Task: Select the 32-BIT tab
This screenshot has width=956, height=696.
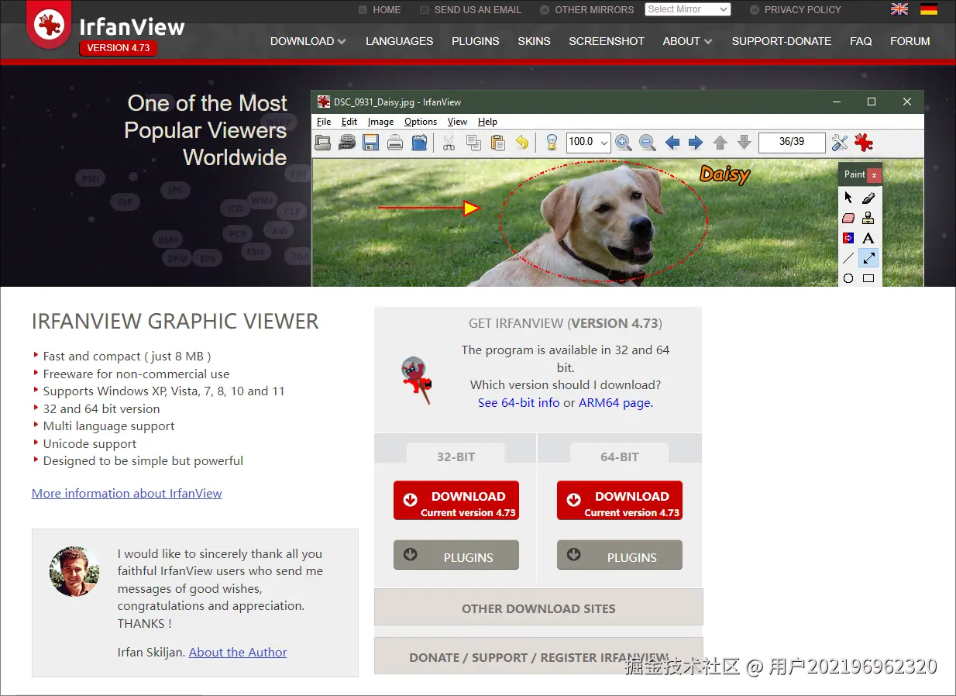Action: pyautogui.click(x=456, y=457)
